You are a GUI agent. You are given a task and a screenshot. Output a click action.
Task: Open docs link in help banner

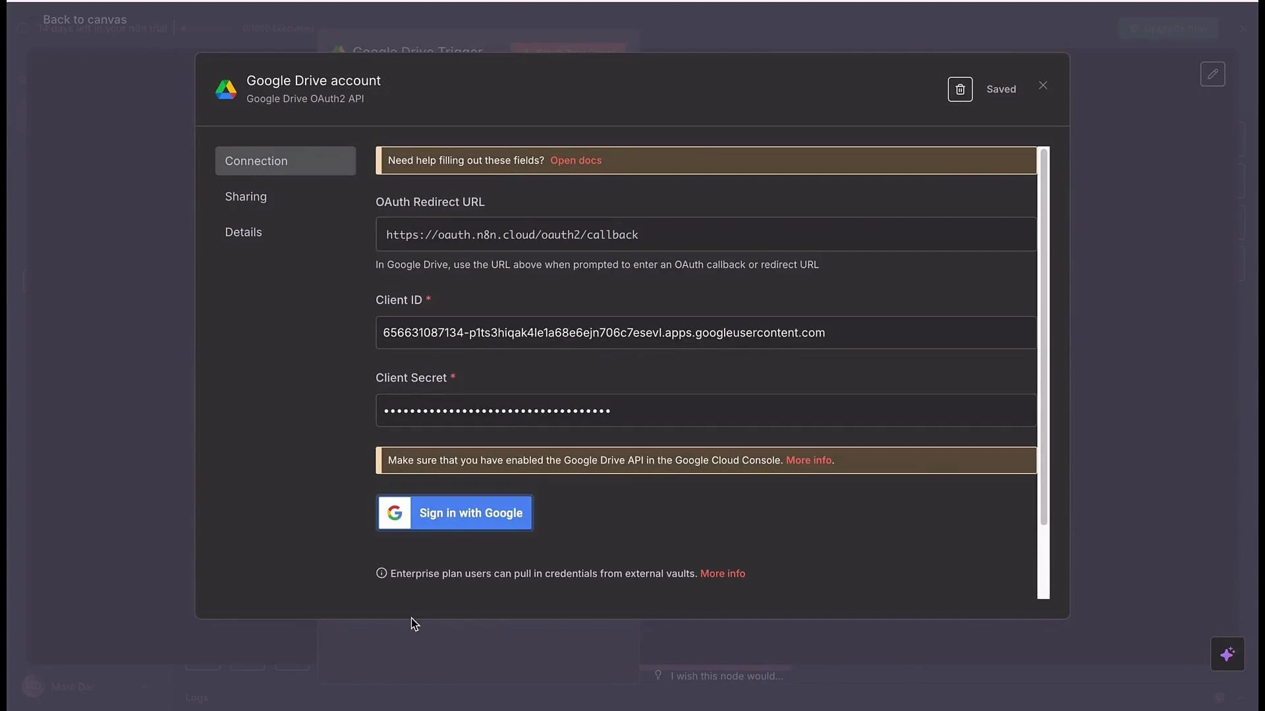576,160
